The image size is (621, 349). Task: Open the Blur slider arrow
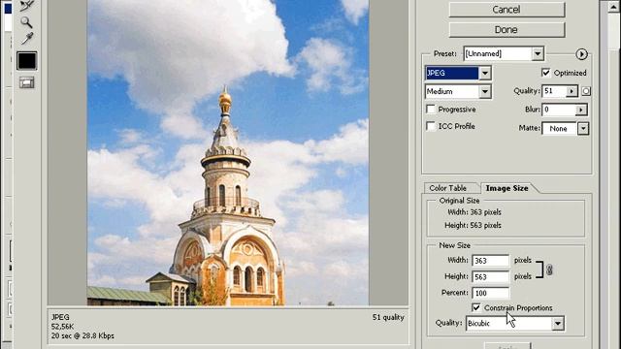(x=581, y=110)
